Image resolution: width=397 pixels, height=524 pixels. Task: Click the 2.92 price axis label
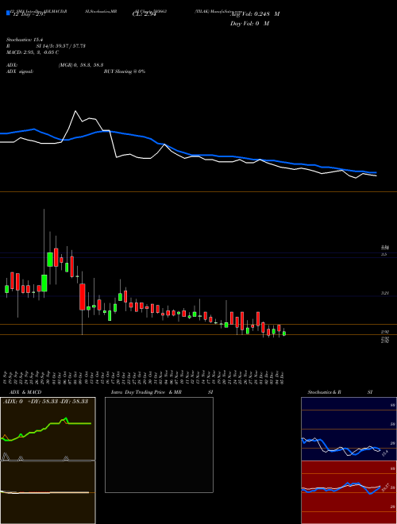pyautogui.click(x=384, y=332)
